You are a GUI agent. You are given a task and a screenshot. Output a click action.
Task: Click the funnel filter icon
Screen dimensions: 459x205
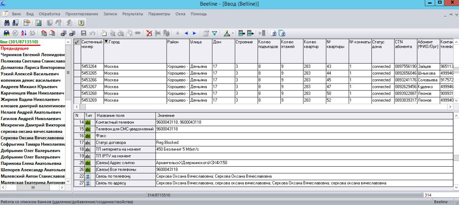pyautogui.click(x=214, y=33)
